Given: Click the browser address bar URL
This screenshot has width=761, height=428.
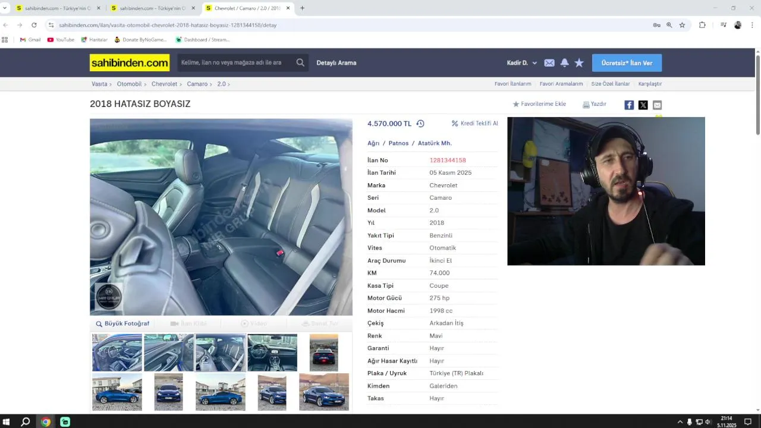Looking at the screenshot, I should tap(168, 25).
